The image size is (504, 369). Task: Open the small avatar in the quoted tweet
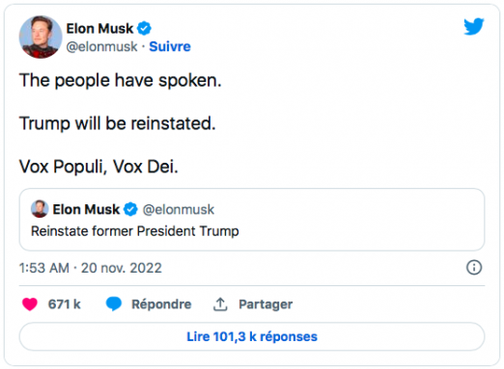tap(40, 209)
